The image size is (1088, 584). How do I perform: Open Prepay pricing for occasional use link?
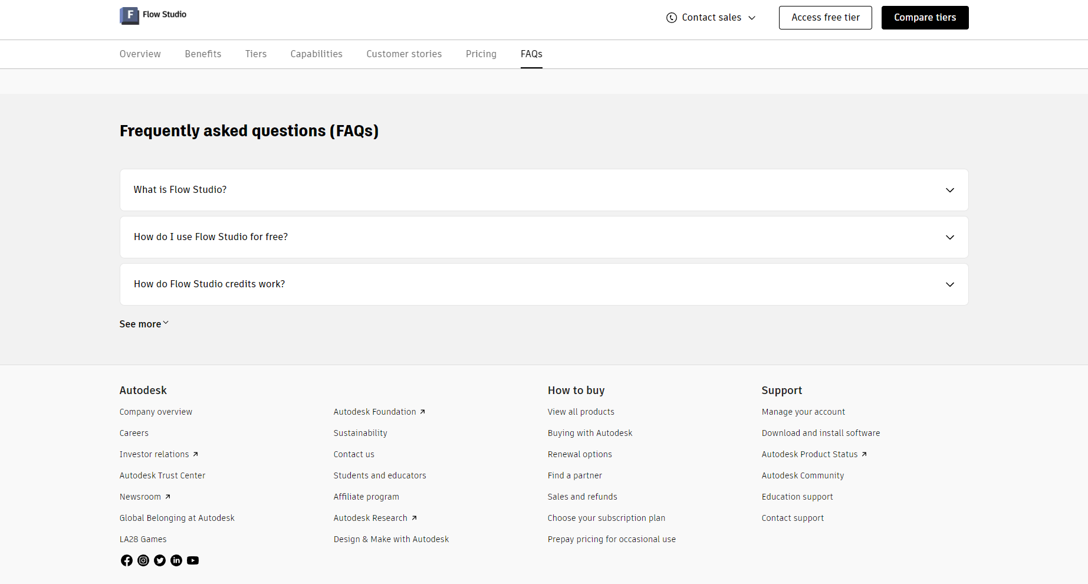point(612,539)
